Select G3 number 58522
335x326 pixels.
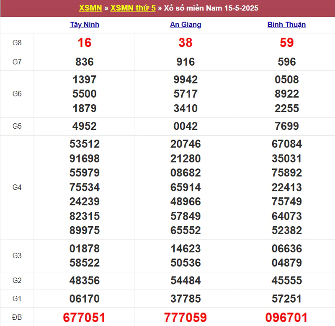85,262
